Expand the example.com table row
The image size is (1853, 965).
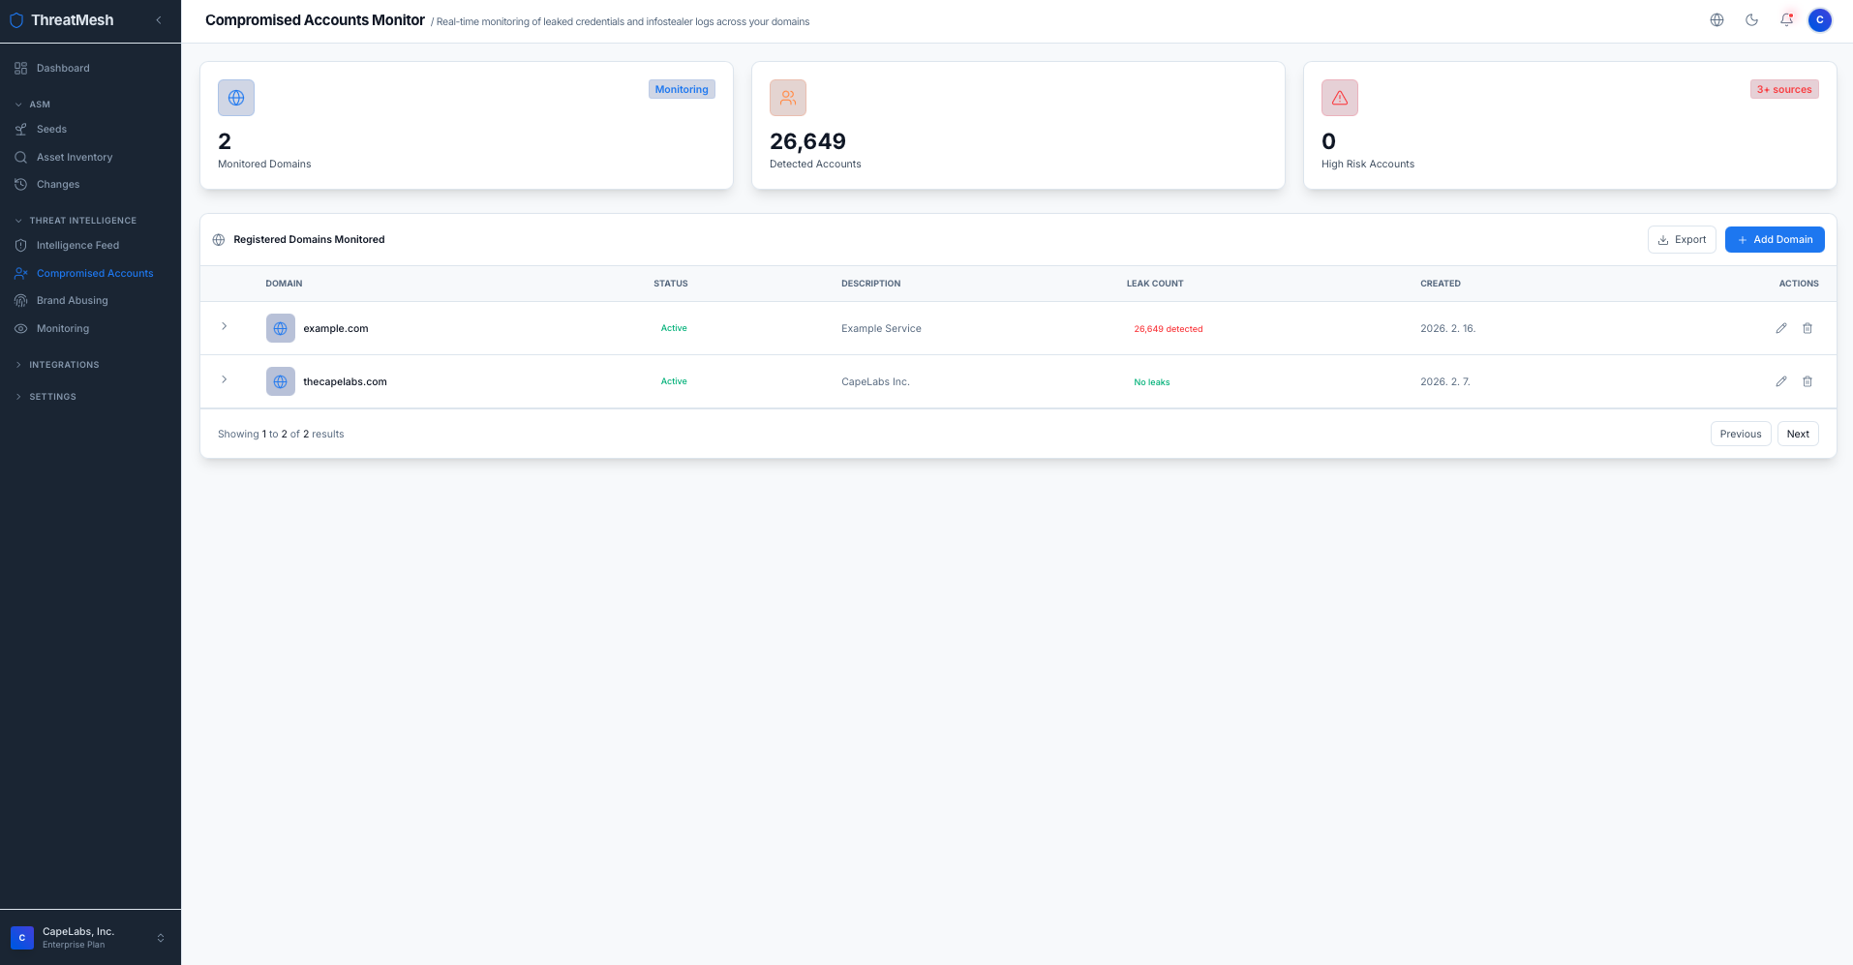(x=225, y=327)
